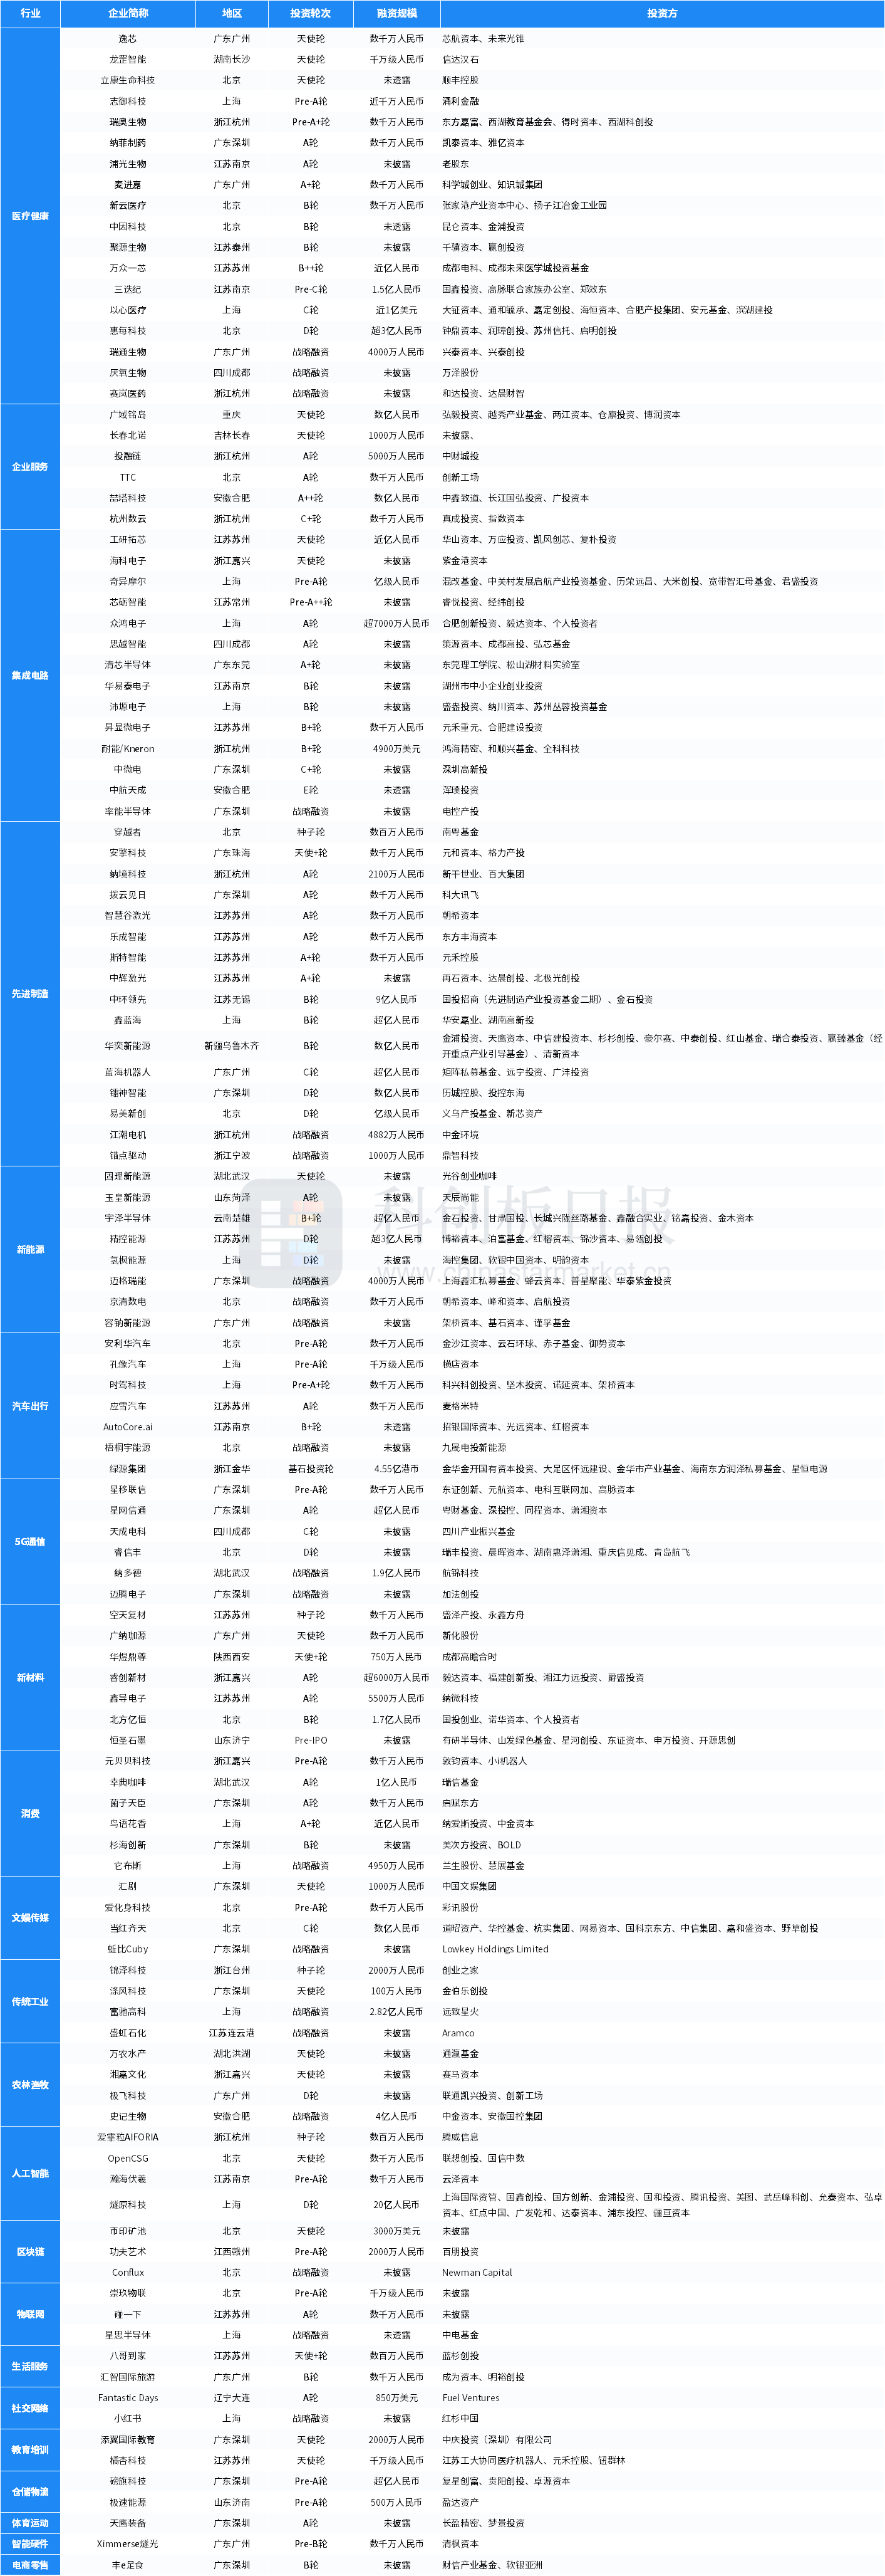
Task: Click the 基石投资轮 round cell
Action: (x=311, y=1469)
